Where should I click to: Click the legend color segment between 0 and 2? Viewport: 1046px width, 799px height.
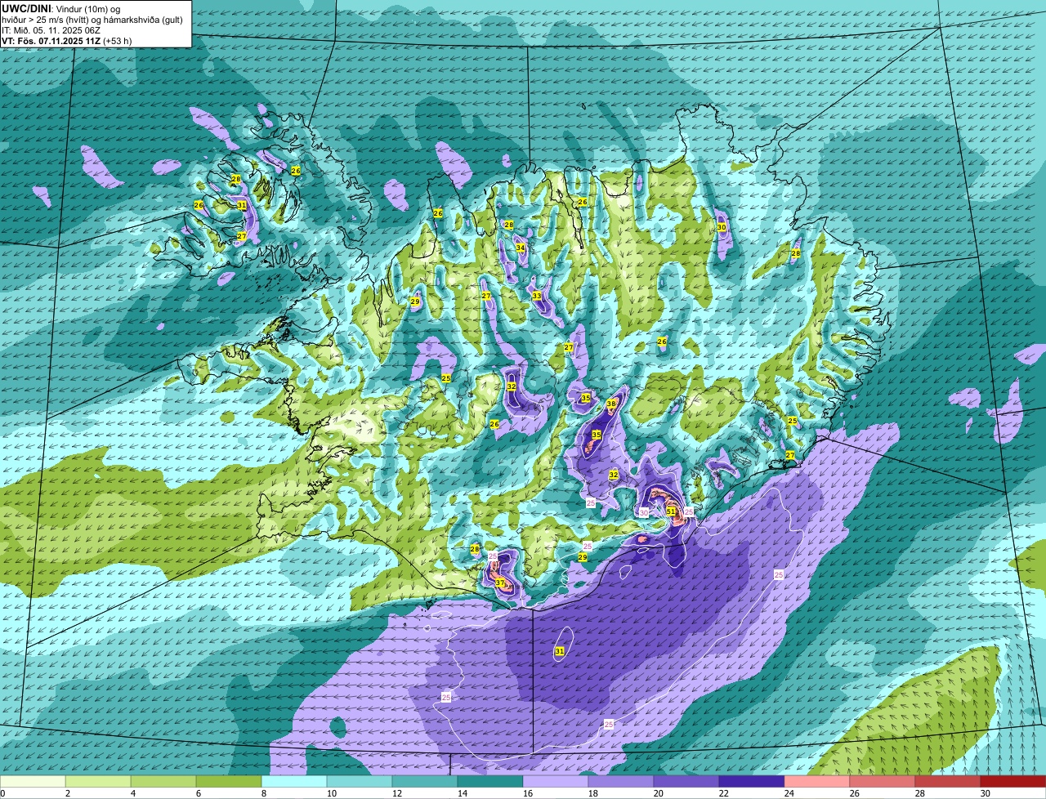33,782
